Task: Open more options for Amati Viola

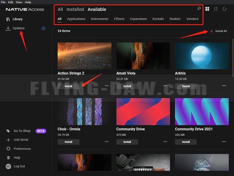Action: [165, 86]
